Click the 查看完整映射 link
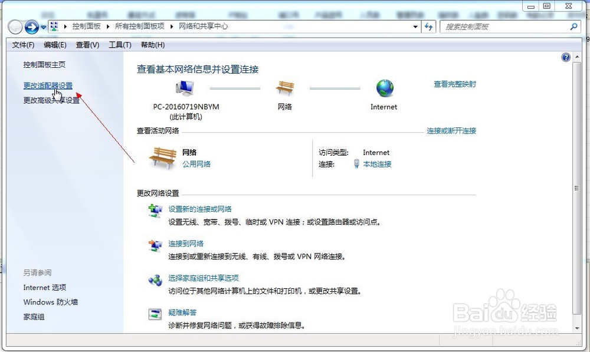 (454, 84)
